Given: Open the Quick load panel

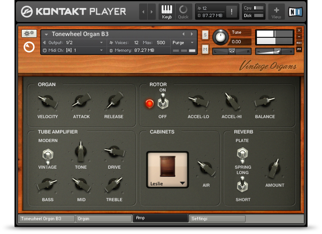Looking at the screenshot, I should coord(183,12).
